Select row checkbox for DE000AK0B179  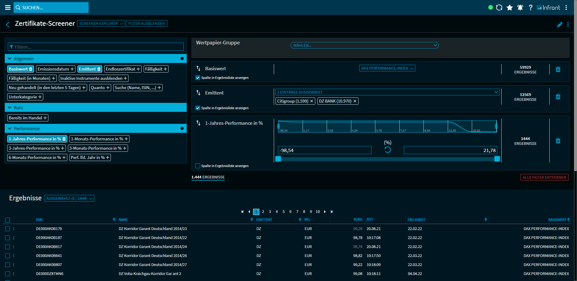pos(8,229)
